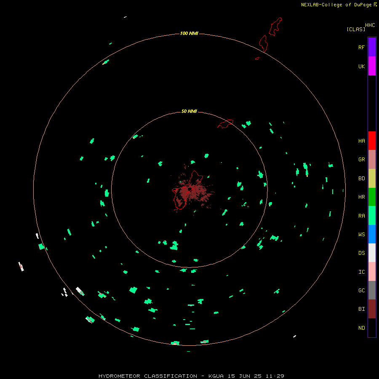This screenshot has height=379, width=379.
Task: Click the WS blue legend swatch
Action: click(372, 234)
